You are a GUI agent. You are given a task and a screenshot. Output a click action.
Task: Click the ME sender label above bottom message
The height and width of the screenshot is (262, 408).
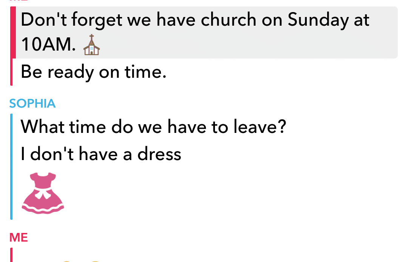[x=19, y=237]
